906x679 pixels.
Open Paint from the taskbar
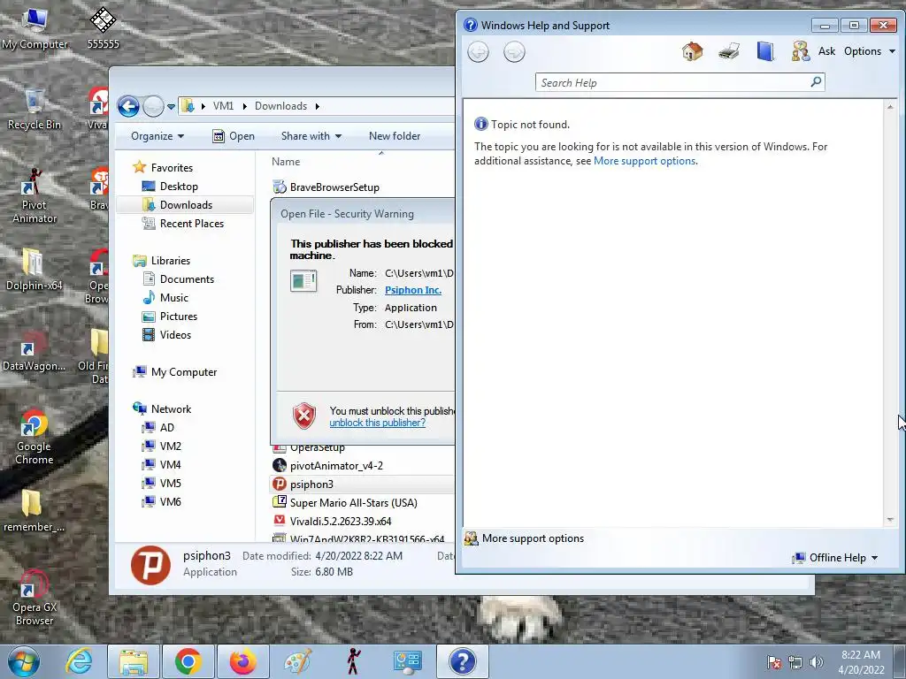pos(297,661)
